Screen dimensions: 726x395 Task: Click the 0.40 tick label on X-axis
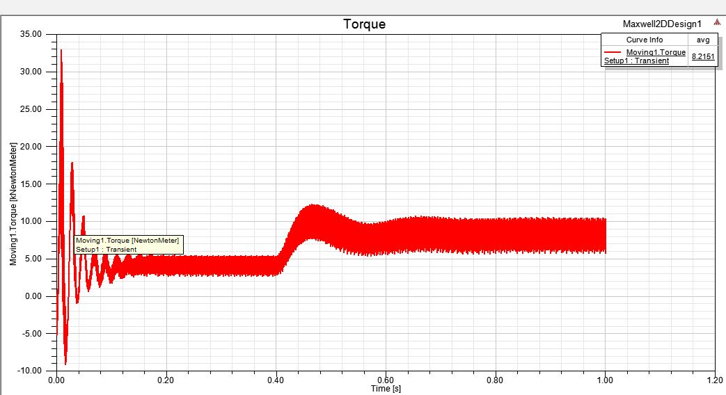[276, 381]
